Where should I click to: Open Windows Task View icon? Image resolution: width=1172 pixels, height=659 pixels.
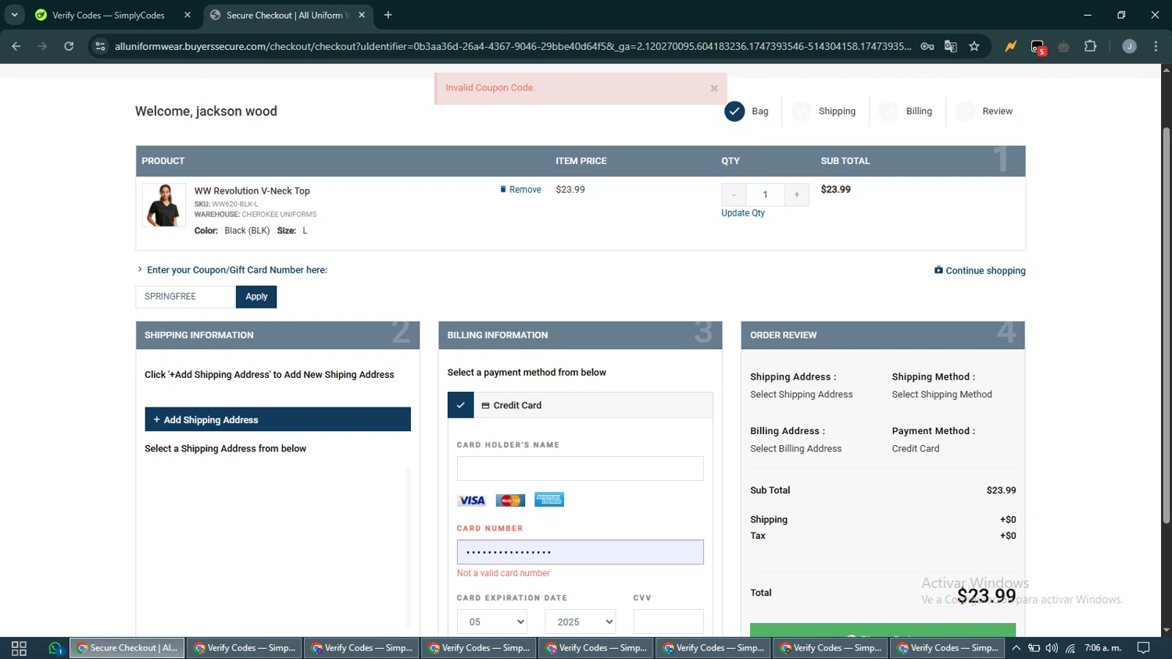[x=19, y=648]
